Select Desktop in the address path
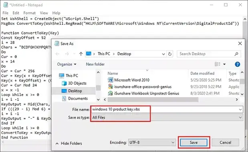This screenshot has width=248, height=152. click(x=124, y=54)
